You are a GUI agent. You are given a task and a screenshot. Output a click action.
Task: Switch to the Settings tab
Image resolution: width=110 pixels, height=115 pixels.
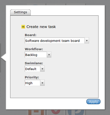coord(21,12)
